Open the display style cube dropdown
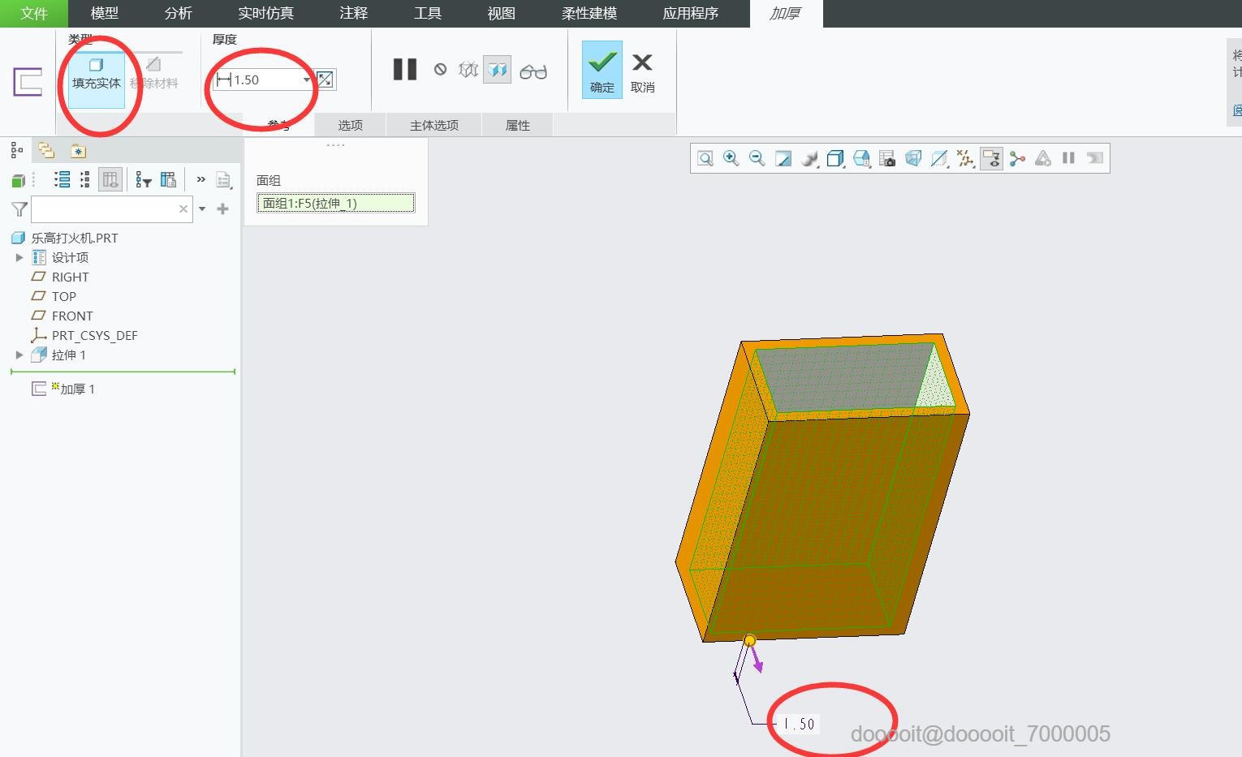 pos(835,158)
